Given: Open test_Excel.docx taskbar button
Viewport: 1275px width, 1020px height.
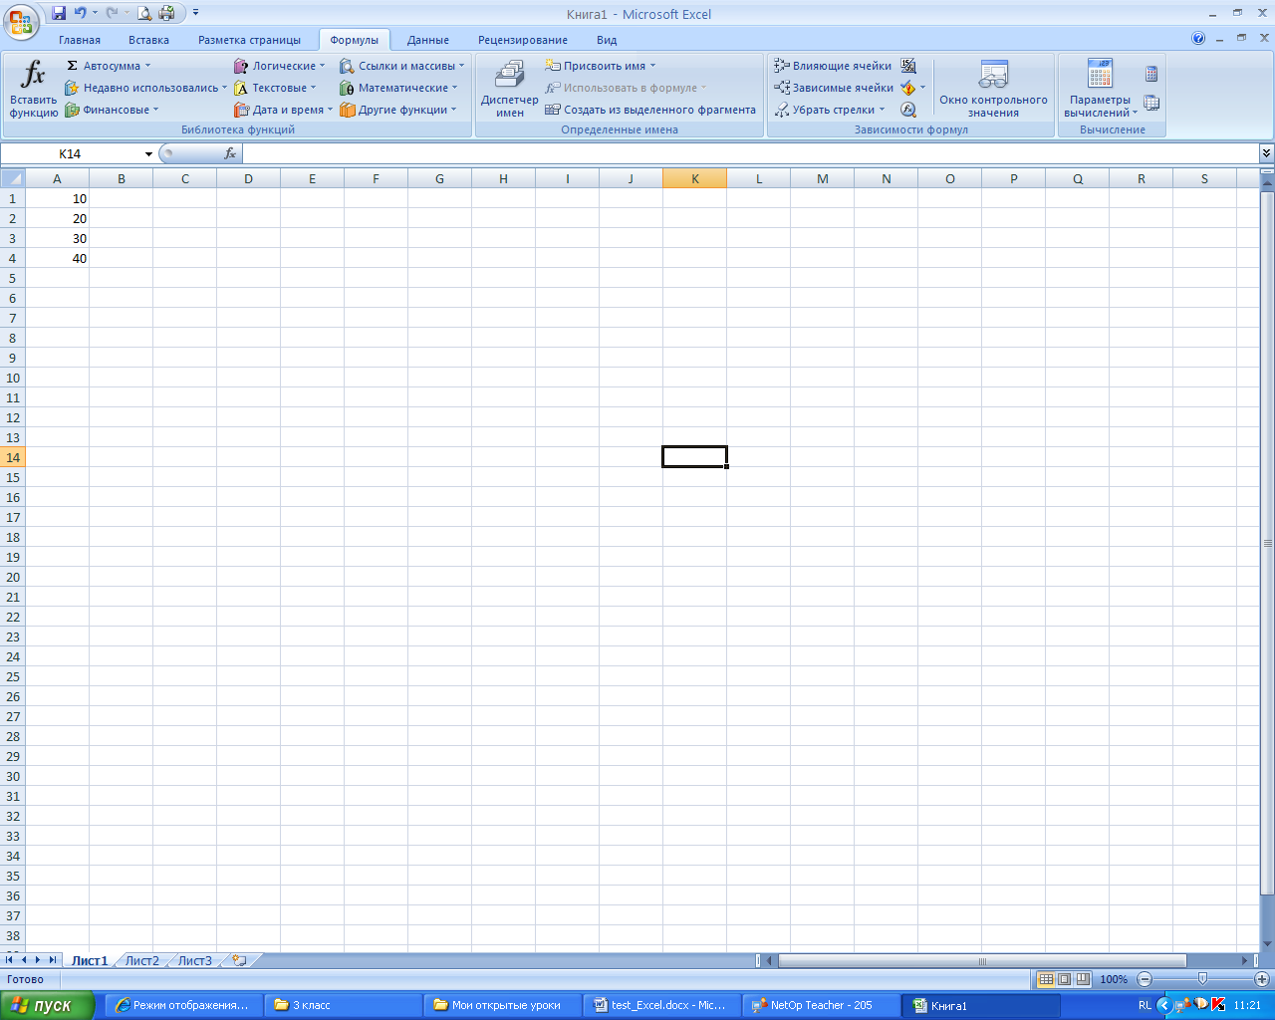Looking at the screenshot, I should point(661,1005).
